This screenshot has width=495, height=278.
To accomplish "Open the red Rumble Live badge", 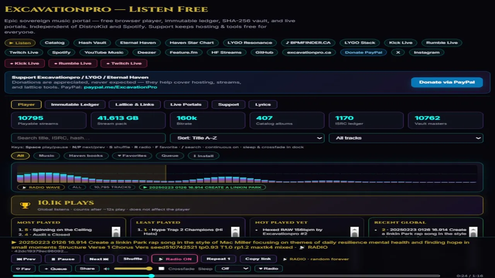I will click(72, 63).
